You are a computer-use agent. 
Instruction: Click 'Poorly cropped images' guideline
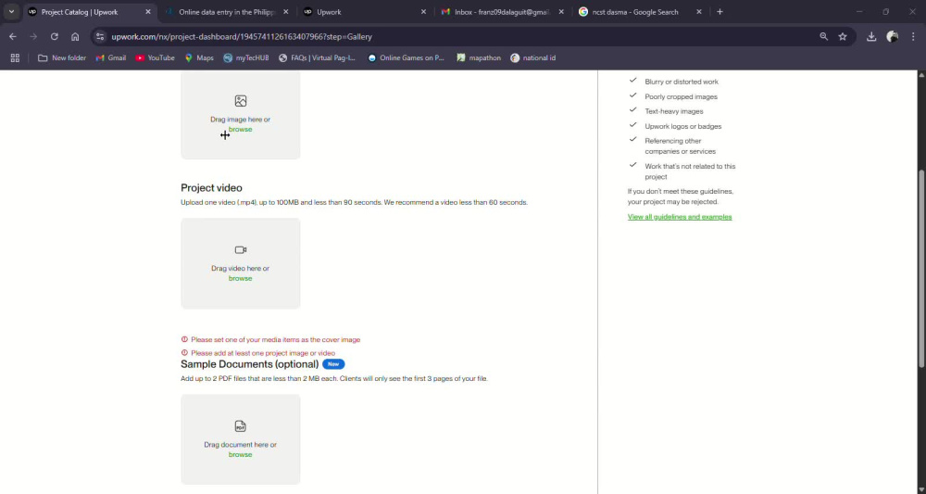click(x=681, y=96)
